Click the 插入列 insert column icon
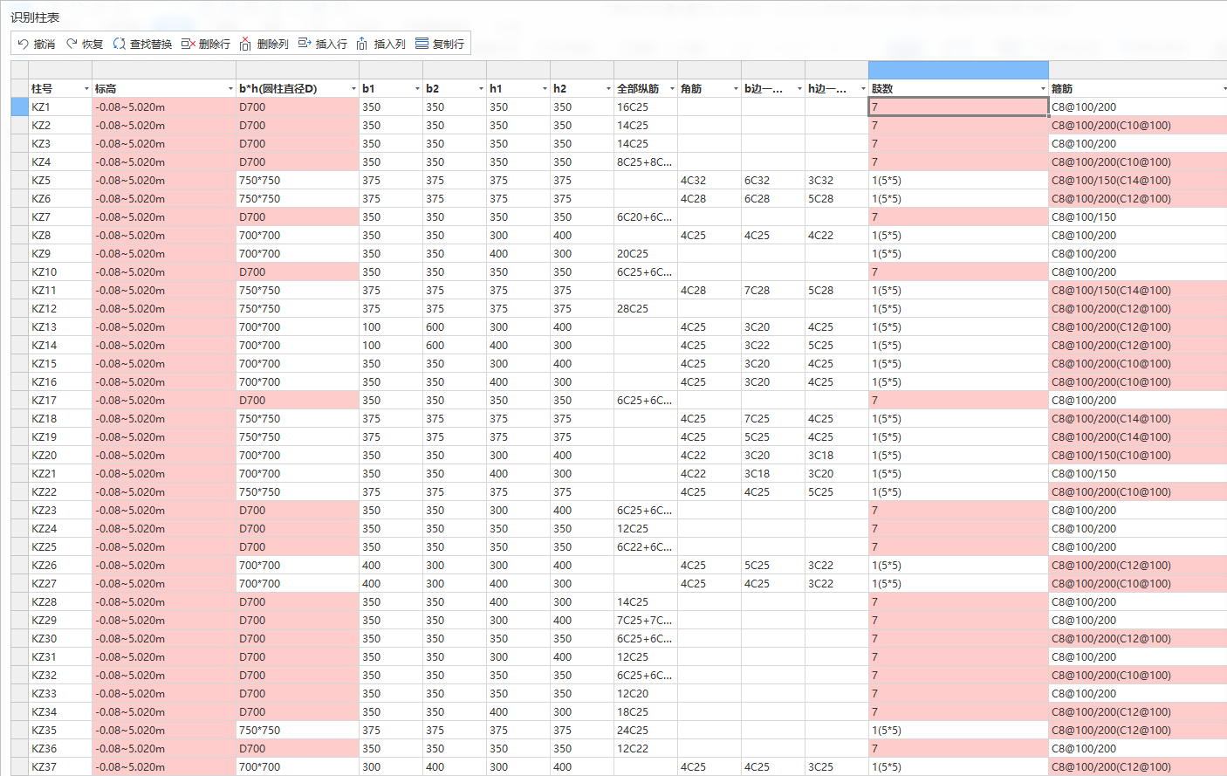 tap(362, 44)
